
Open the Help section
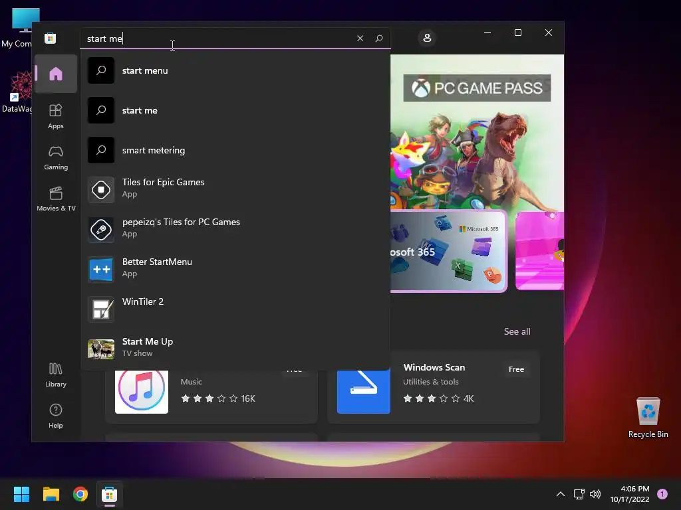pos(56,416)
